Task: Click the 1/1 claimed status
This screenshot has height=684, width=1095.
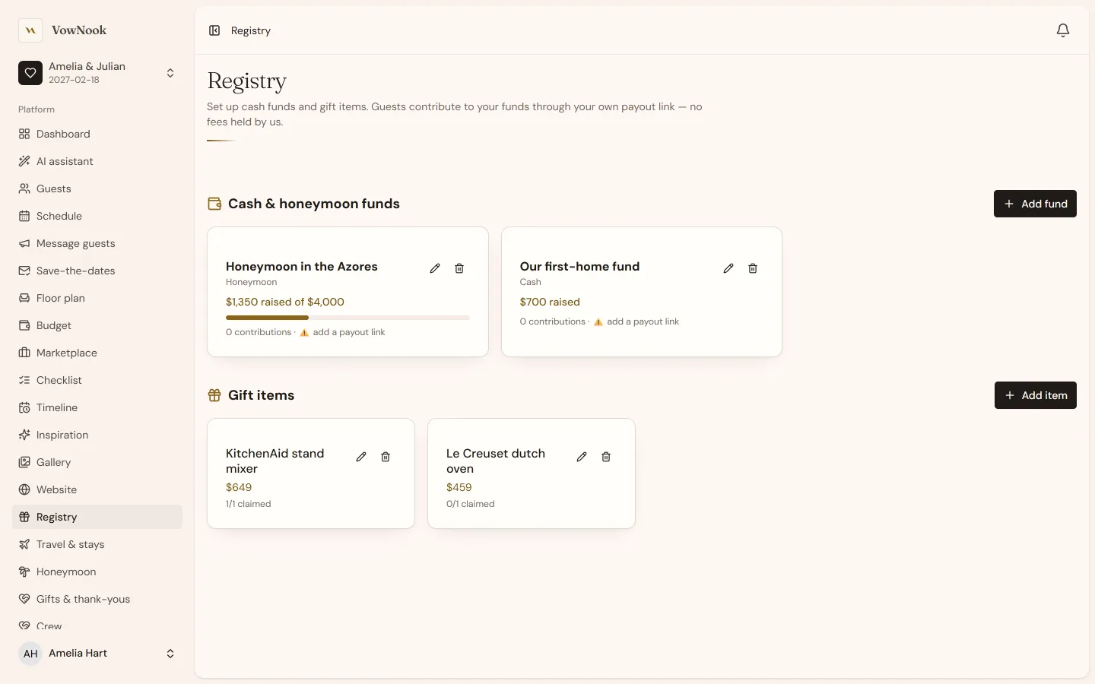Action: [249, 504]
